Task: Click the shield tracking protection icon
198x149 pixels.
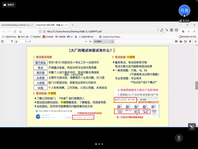Action: tap(40, 31)
